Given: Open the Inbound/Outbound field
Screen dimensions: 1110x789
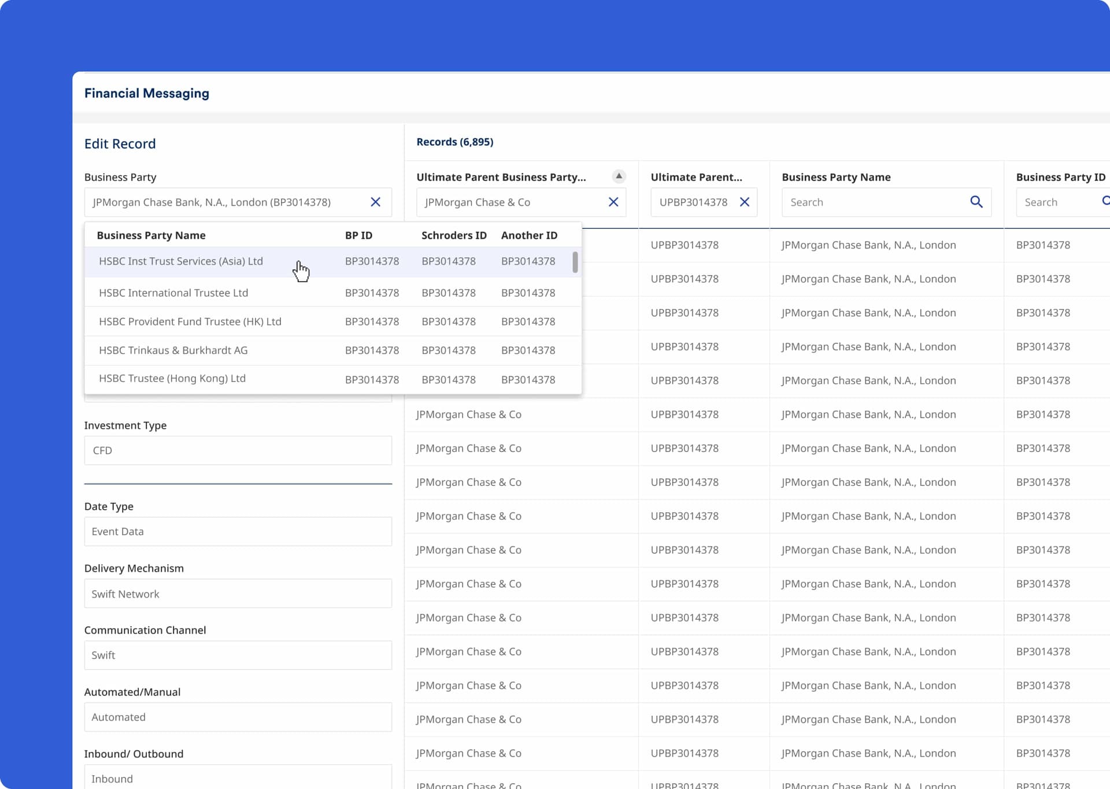Looking at the screenshot, I should click(x=238, y=778).
